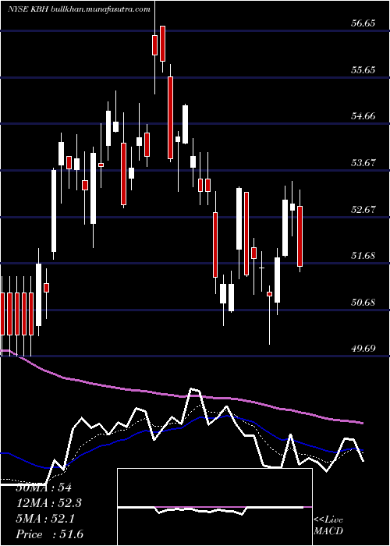Screen dimensions: 390x546
Task: Click the <<Live MACD label
Action: coord(328,526)
